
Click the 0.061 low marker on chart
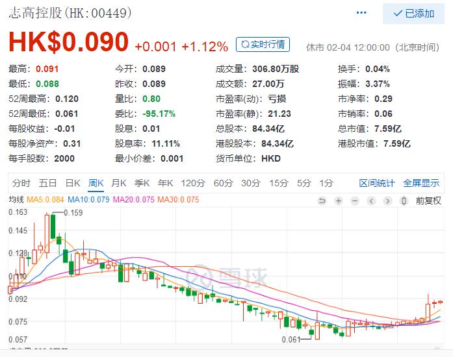coord(291,339)
